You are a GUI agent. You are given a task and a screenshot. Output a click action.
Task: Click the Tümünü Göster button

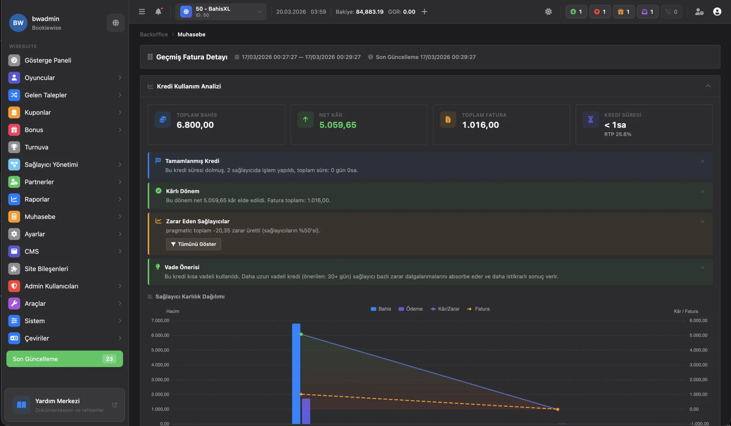click(x=193, y=244)
